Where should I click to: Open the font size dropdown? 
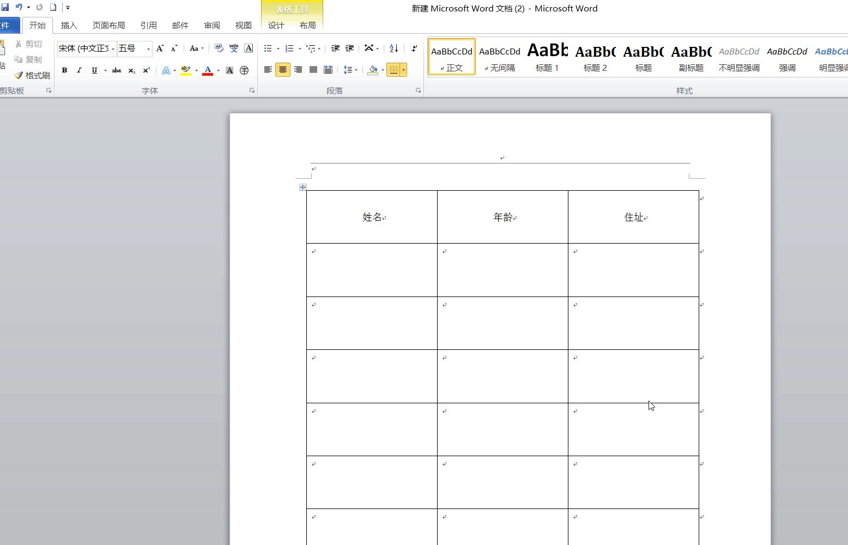click(148, 49)
